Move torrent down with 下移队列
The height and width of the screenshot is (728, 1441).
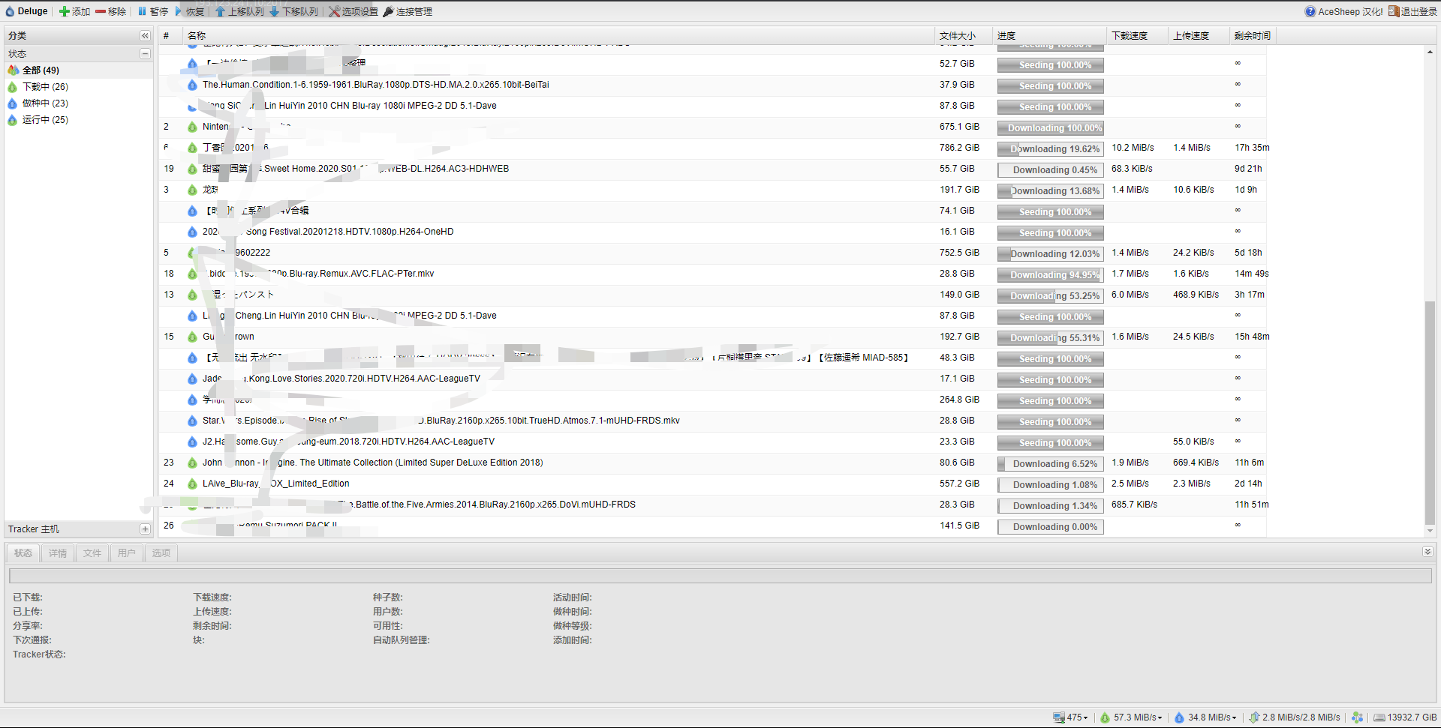(293, 11)
